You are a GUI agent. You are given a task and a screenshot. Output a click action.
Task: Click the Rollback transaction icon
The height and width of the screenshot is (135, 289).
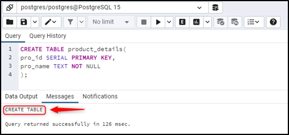(234, 22)
